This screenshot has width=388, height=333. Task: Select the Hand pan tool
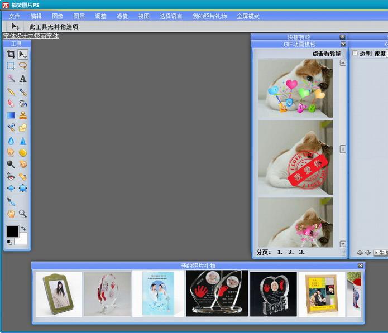11,213
